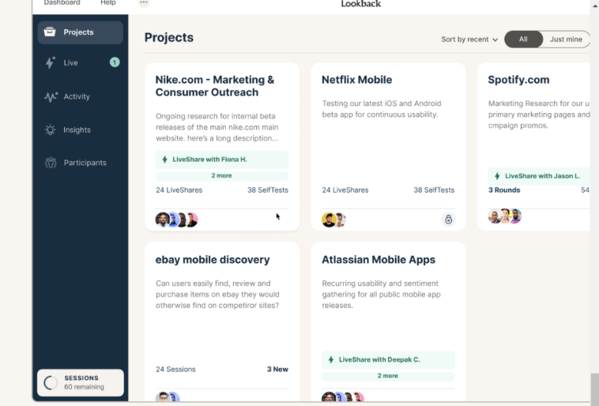Click the Sessions progress ring
Image resolution: width=599 pixels, height=406 pixels.
51,383
